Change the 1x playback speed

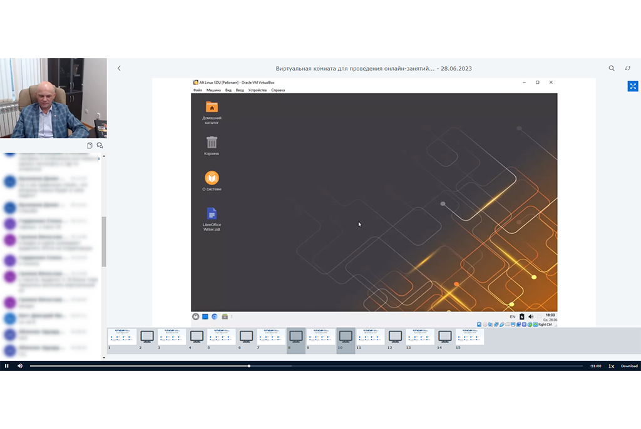(612, 366)
